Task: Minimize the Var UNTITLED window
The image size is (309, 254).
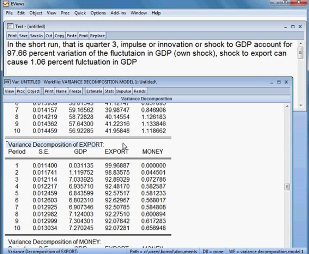Action: 272,82
